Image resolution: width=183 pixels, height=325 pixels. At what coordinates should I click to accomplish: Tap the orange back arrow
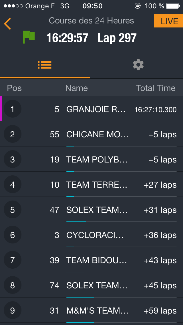click(x=8, y=24)
